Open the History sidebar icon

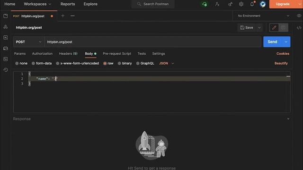point(6,70)
